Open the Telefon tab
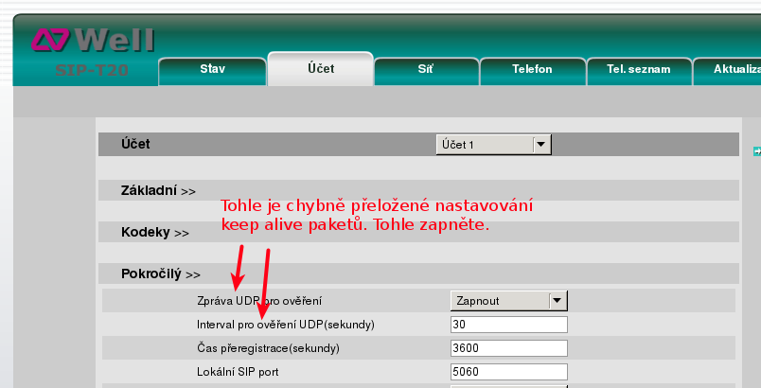The height and width of the screenshot is (388, 761). [531, 69]
